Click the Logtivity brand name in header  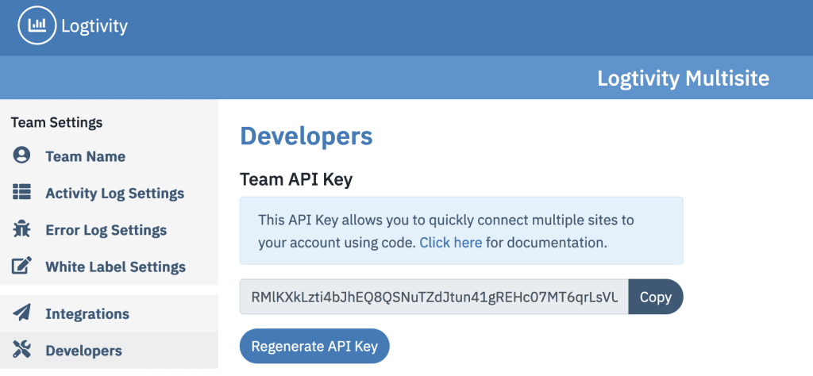94,26
